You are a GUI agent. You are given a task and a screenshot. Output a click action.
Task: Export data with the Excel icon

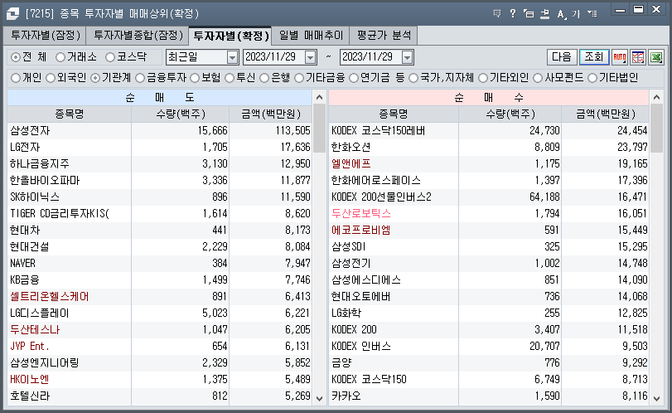point(656,57)
